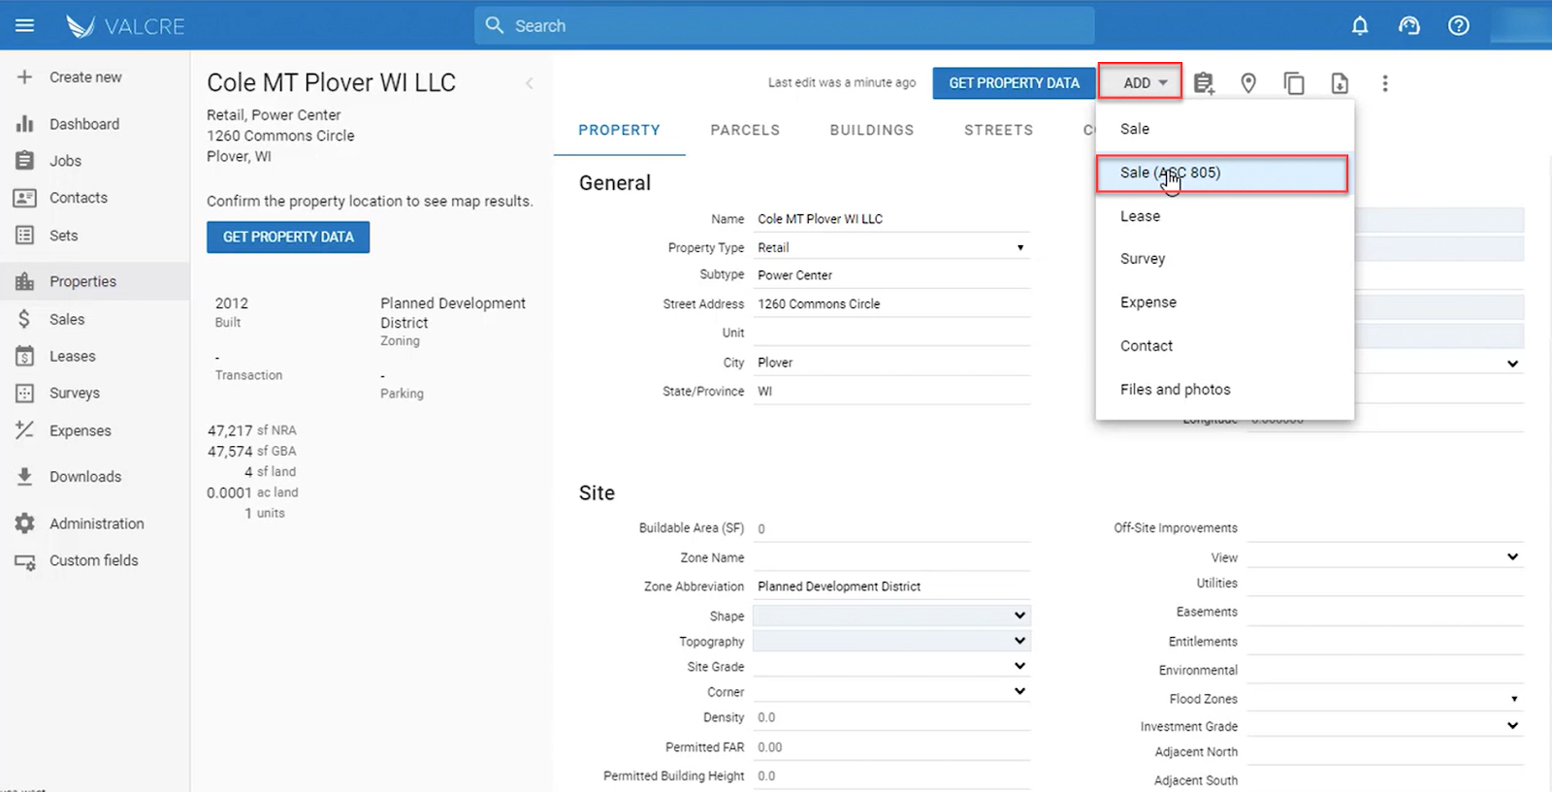Click the duplicate property icon
Screen dimensions: 1552x792
click(x=1294, y=83)
